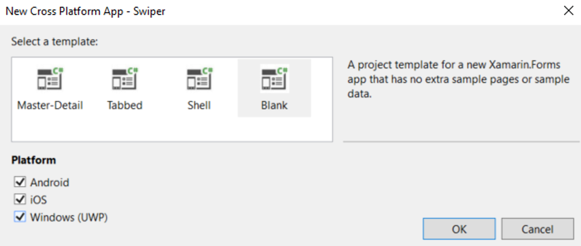581x246 pixels.
Task: Click the Master-Detail label text
Action: [50, 106]
